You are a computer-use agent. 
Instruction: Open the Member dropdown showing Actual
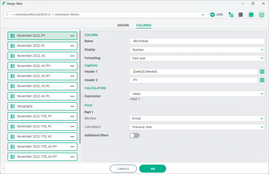(x=197, y=118)
